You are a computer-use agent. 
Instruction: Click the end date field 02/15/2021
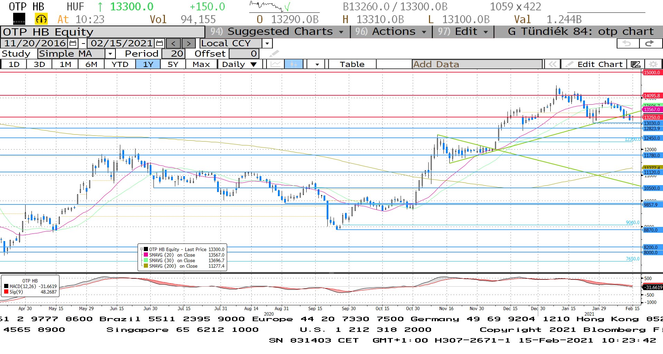(x=121, y=43)
